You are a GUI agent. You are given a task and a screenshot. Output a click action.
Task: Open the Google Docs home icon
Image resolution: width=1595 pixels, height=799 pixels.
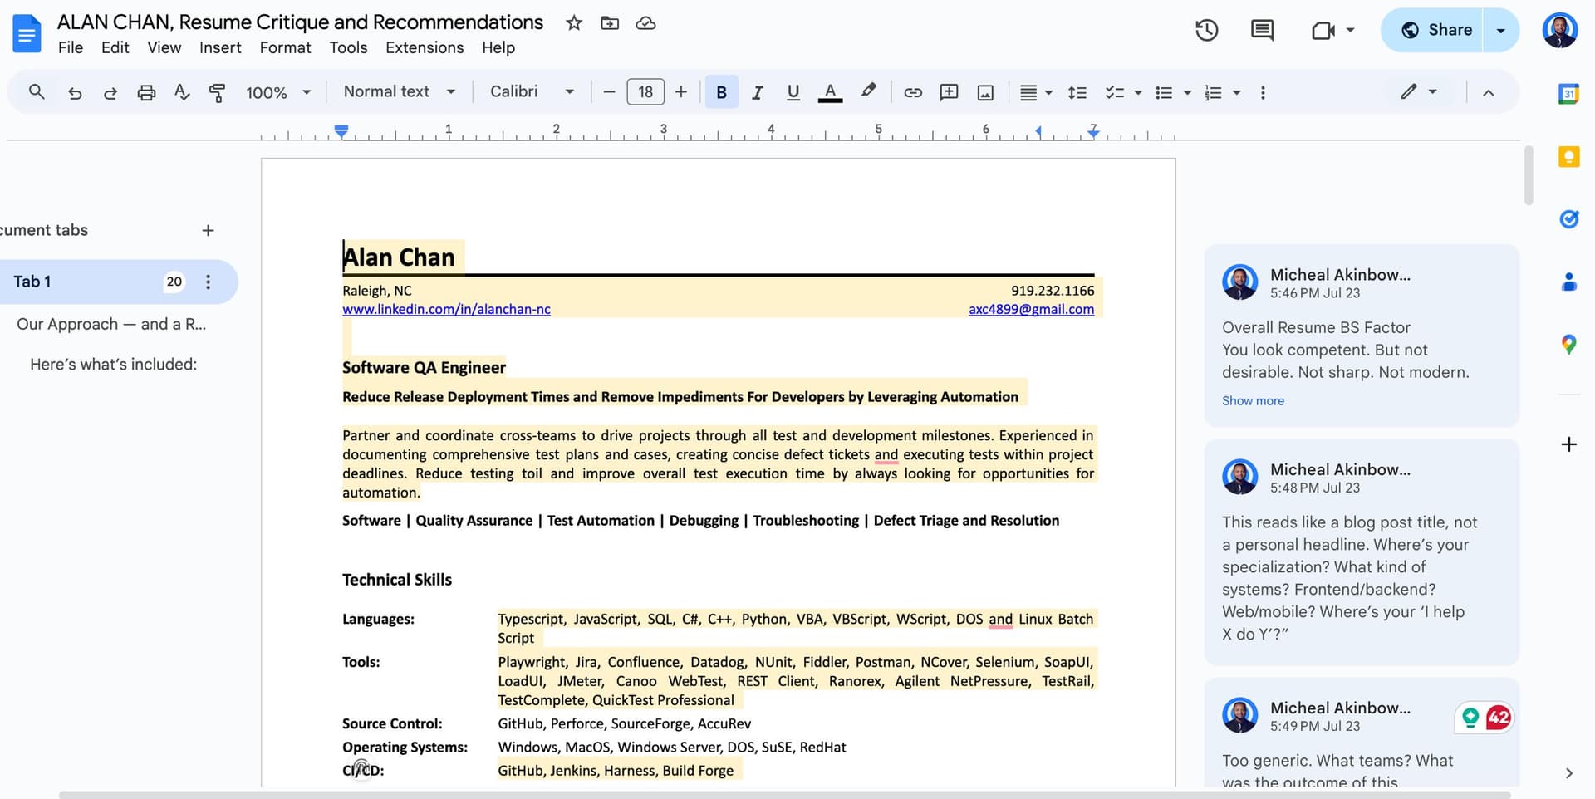pyautogui.click(x=27, y=33)
